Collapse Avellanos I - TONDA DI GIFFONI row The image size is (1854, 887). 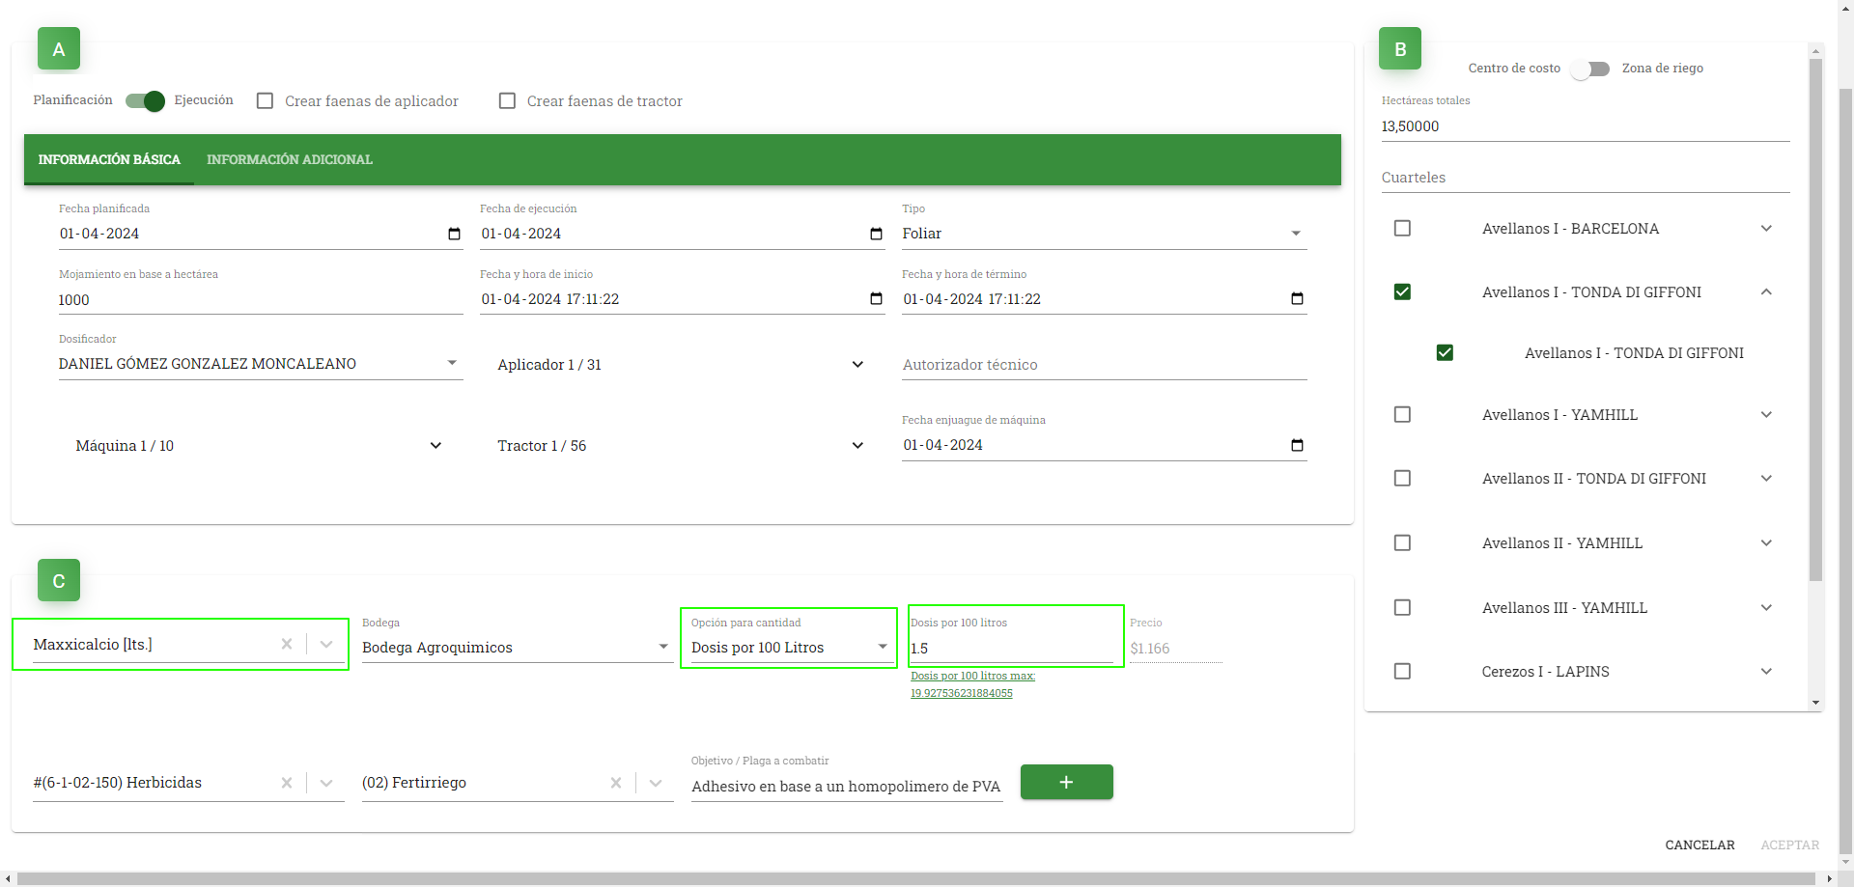pos(1766,291)
